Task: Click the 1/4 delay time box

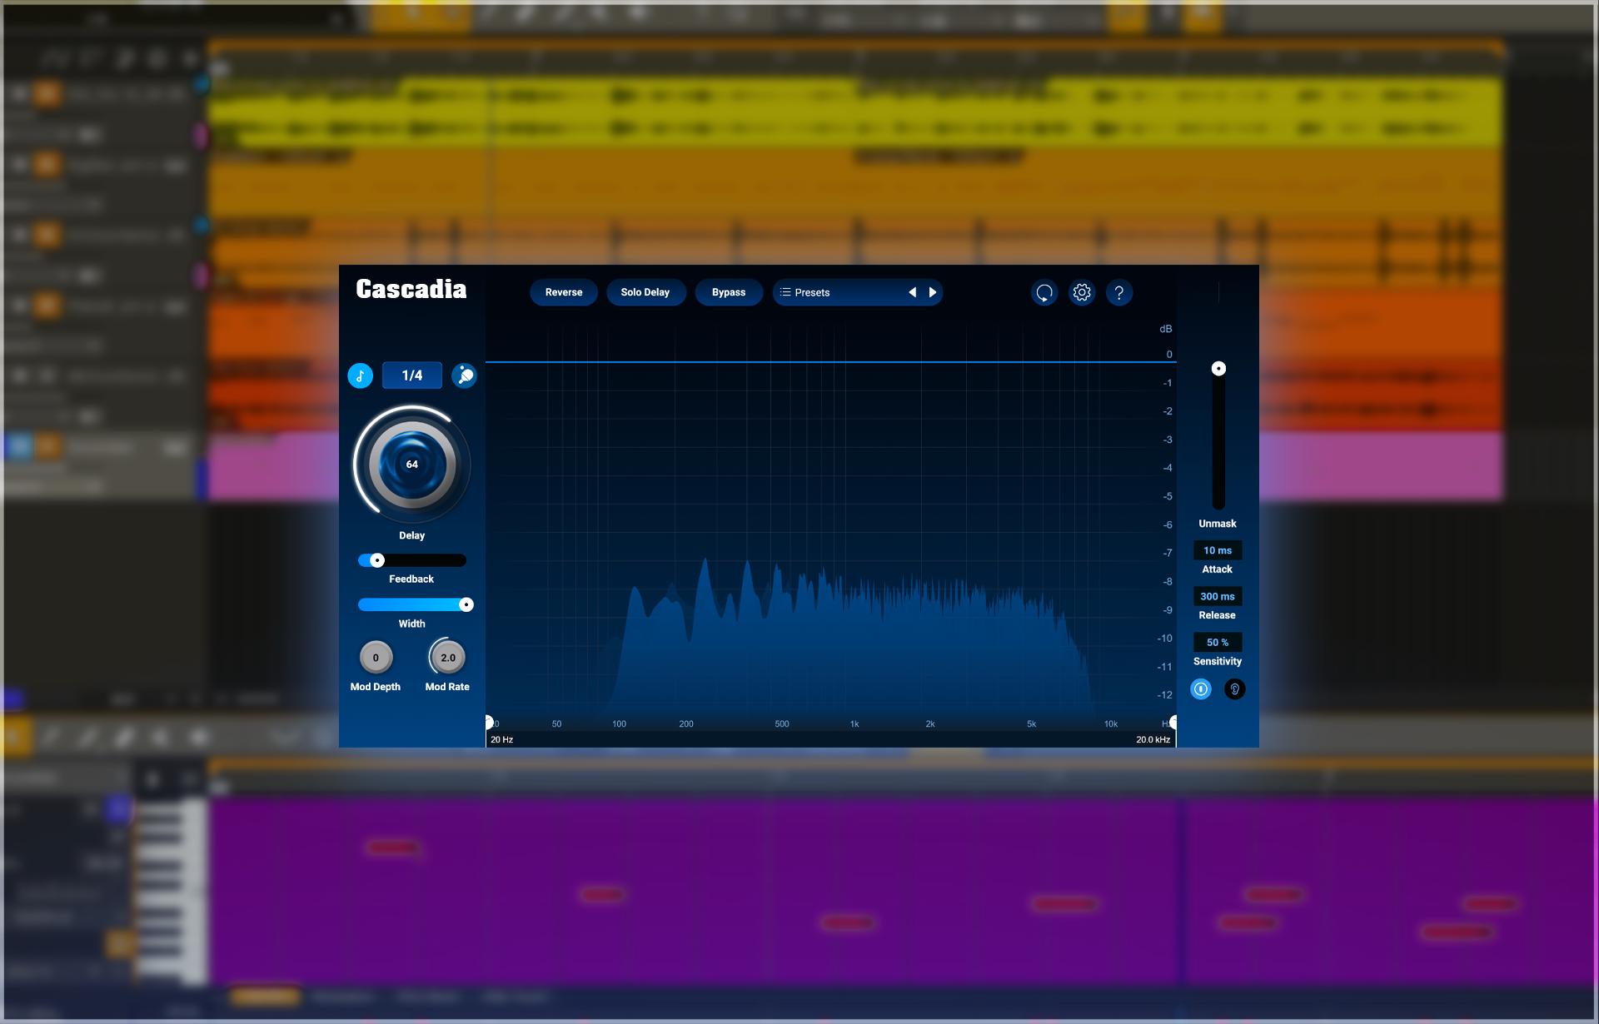Action: click(412, 375)
